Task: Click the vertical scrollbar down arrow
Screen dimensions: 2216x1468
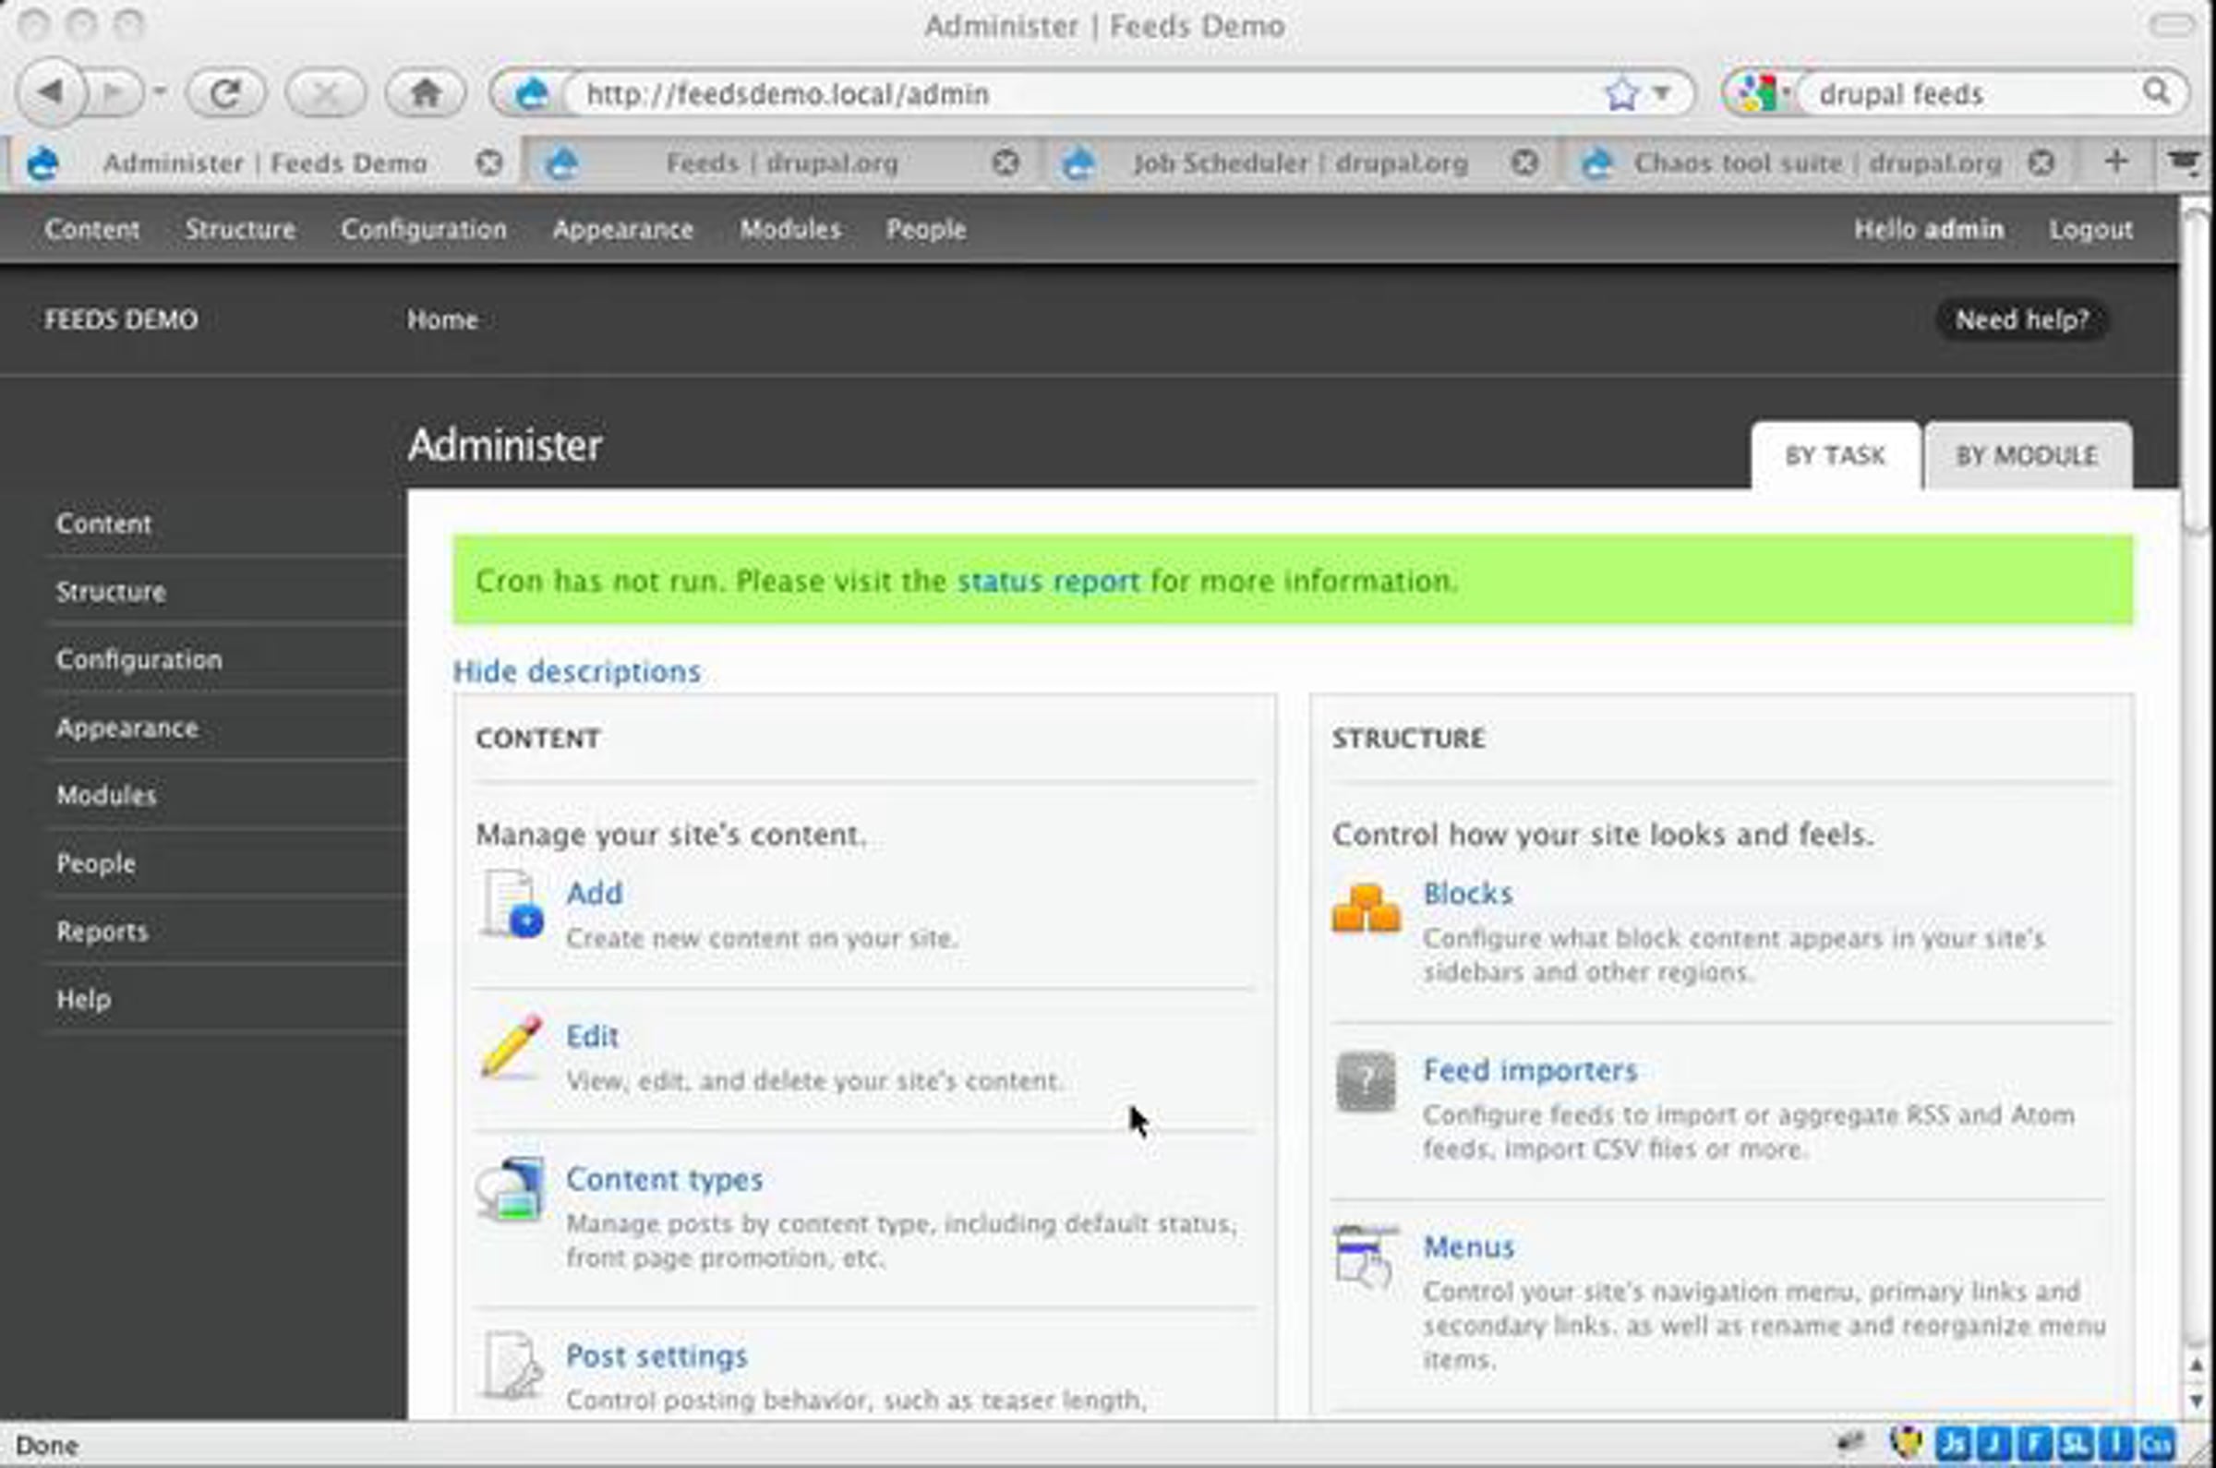Action: point(2197,1401)
